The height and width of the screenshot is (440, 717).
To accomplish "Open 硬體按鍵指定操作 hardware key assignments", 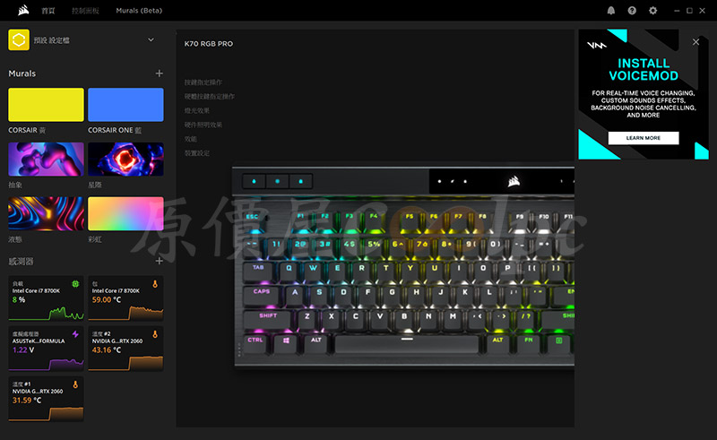I will click(x=210, y=97).
